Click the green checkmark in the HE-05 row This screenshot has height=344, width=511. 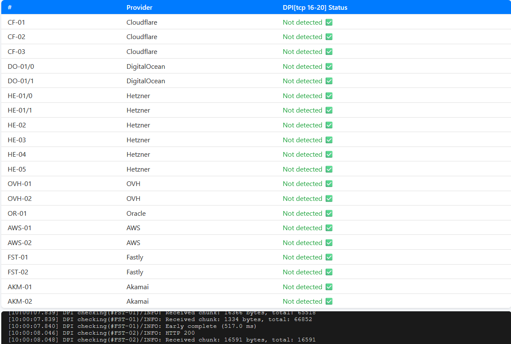(329, 169)
